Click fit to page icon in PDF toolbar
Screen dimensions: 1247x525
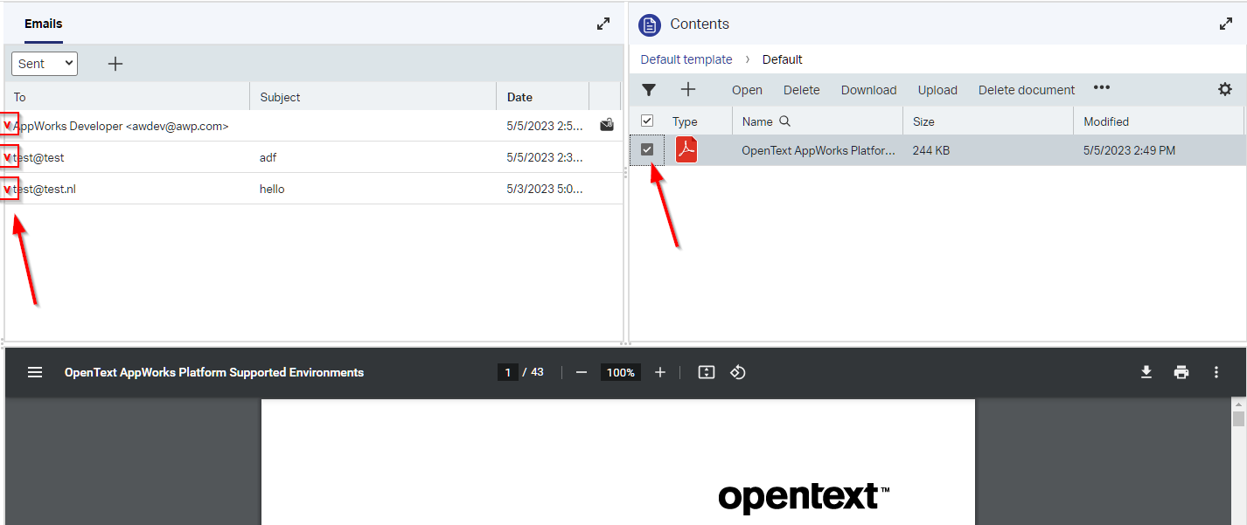[707, 372]
